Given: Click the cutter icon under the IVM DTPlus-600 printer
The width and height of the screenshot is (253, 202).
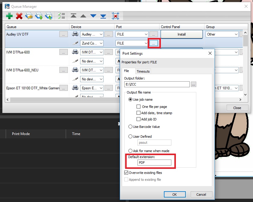Looking at the screenshot, I should click(75, 61).
